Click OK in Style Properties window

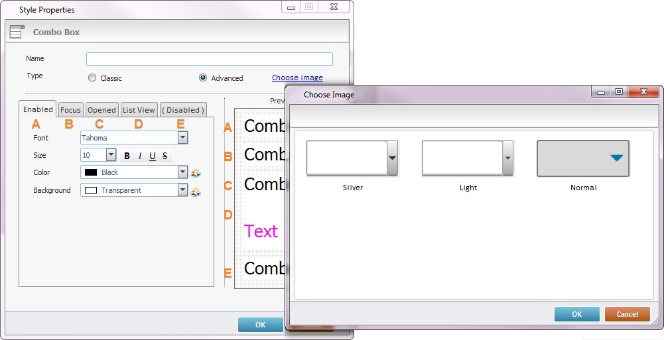[x=261, y=325]
